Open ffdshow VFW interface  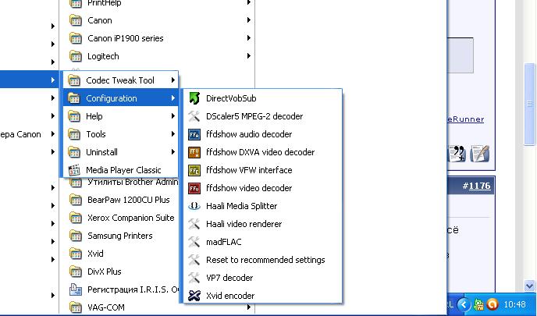[248, 170]
